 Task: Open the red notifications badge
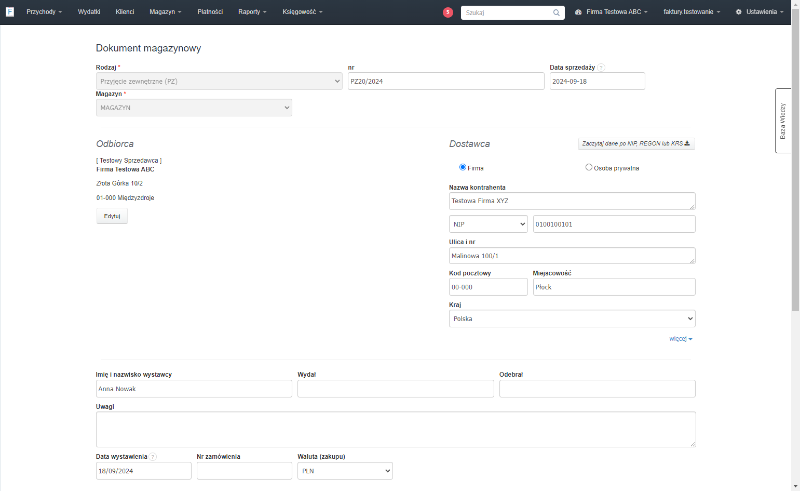click(448, 12)
